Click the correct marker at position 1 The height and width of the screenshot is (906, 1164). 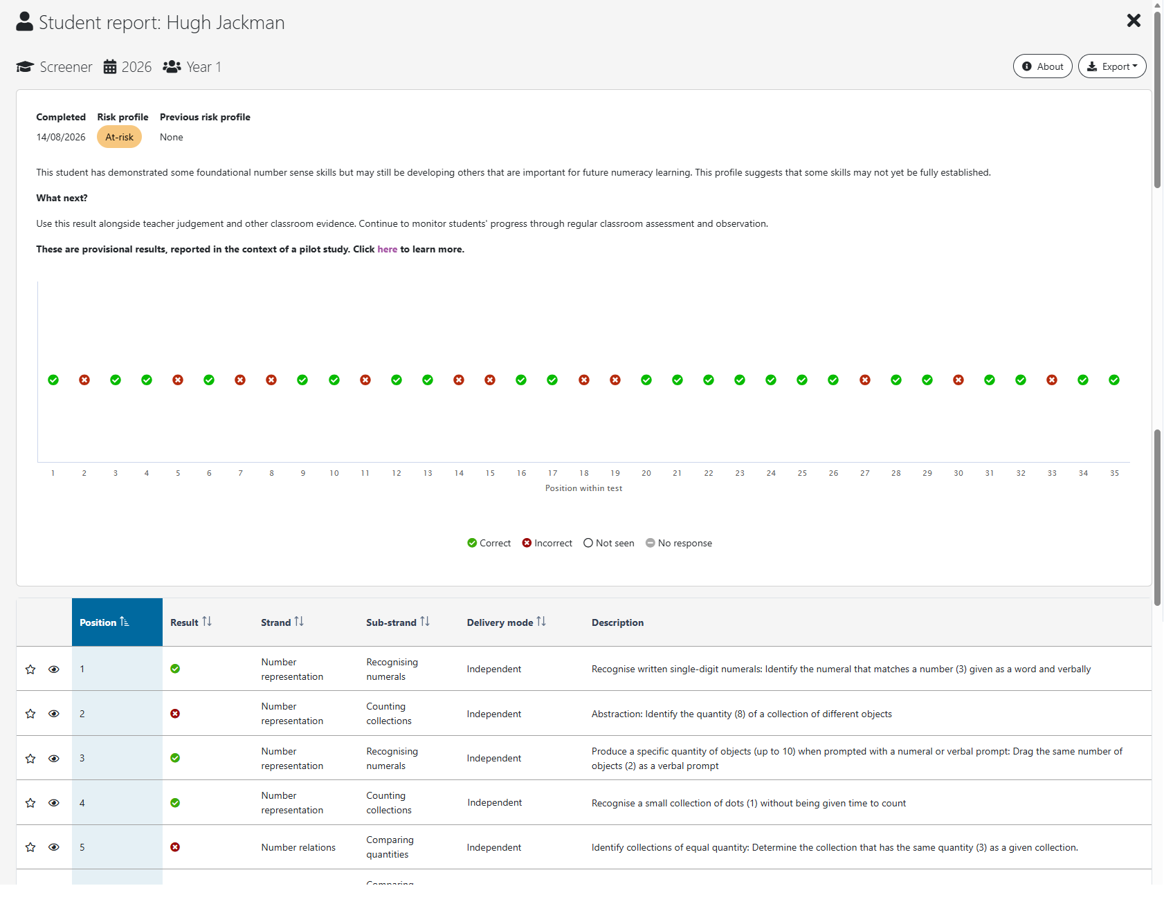coord(53,380)
